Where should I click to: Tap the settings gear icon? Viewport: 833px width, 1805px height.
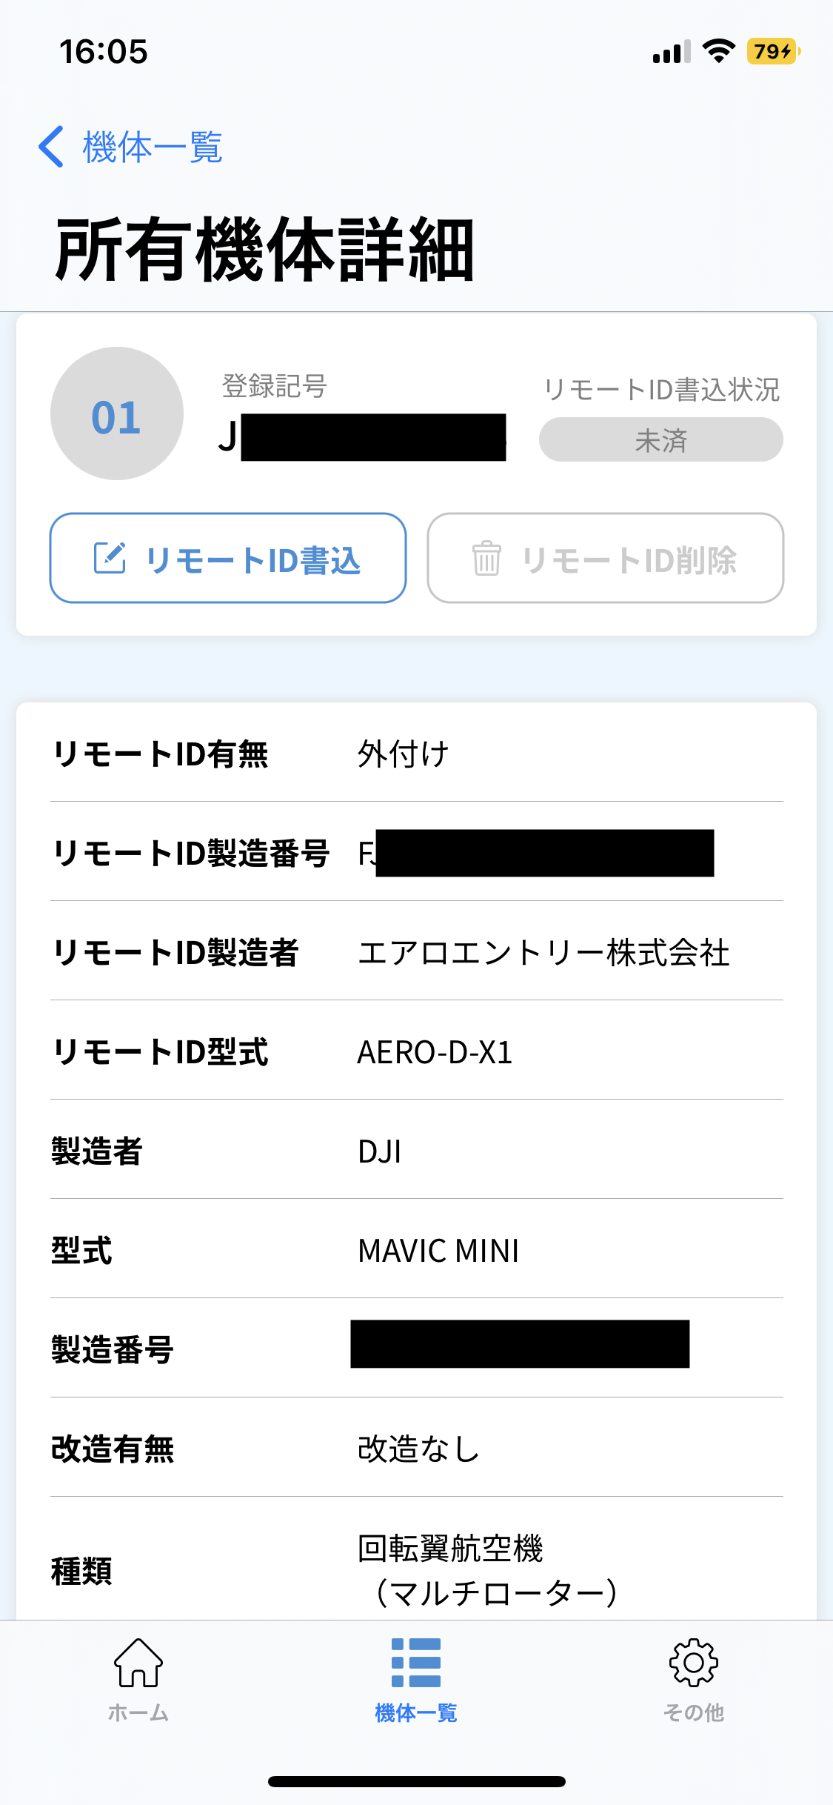[x=693, y=1662]
